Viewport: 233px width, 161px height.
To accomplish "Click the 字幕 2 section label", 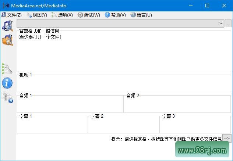I will (97, 116).
